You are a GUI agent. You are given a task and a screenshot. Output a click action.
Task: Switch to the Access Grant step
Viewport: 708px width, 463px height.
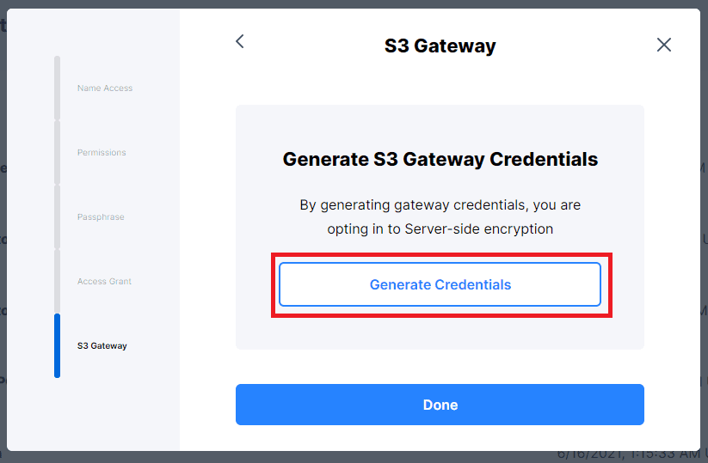tap(104, 281)
